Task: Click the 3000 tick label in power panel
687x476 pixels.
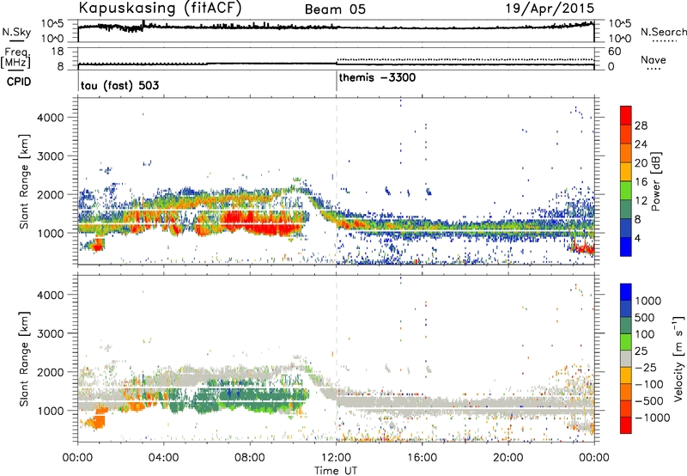Action: coord(50,156)
